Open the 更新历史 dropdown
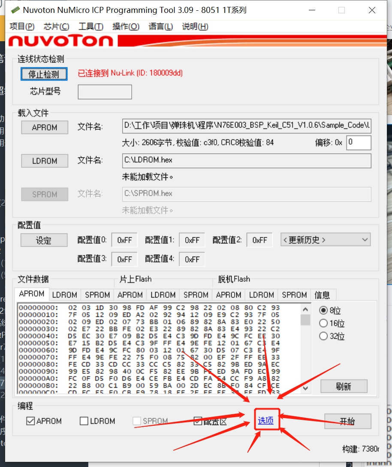 pos(326,240)
